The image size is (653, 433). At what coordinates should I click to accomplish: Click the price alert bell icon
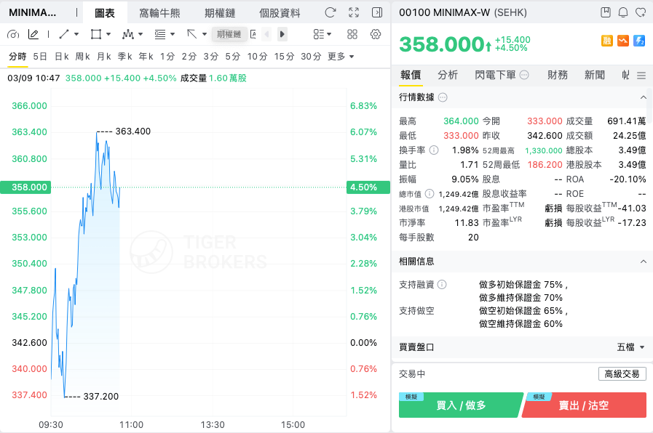623,12
